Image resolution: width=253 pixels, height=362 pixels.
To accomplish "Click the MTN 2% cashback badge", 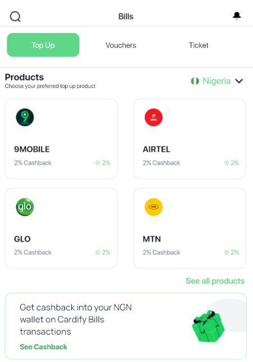I will tap(232, 252).
